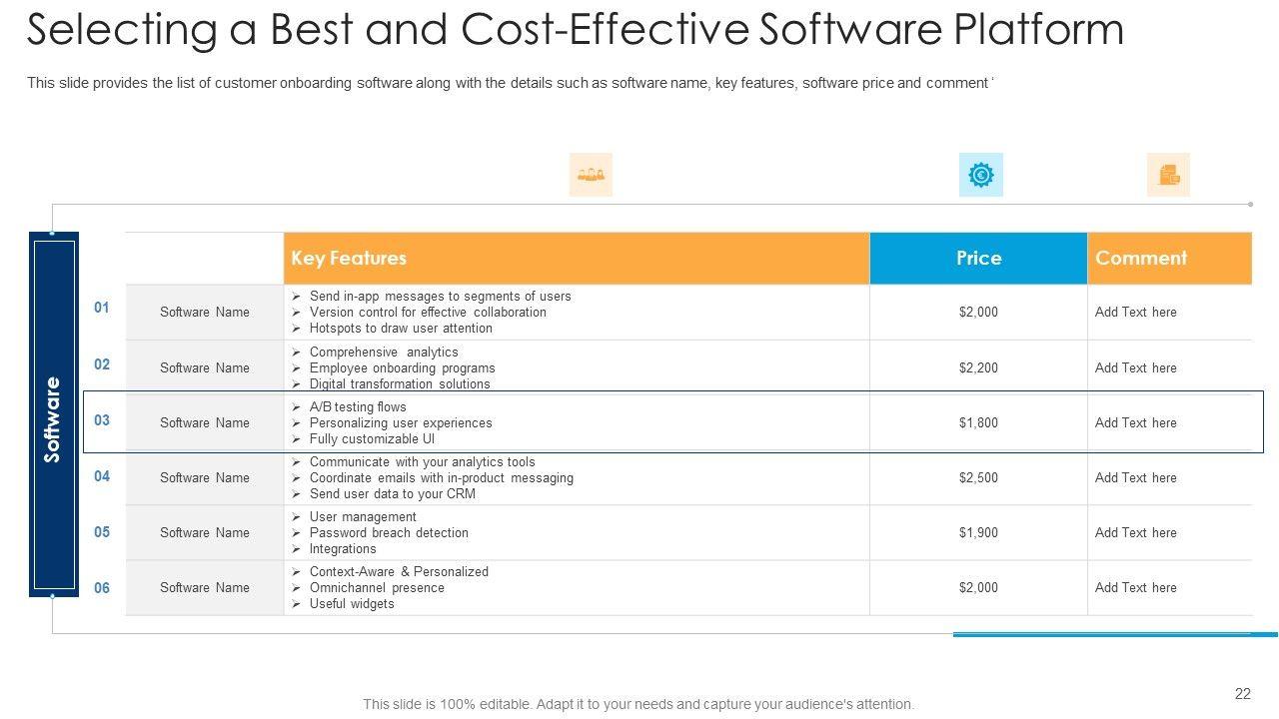Select the $1,800 price cell
This screenshot has height=719, width=1279.
click(978, 422)
